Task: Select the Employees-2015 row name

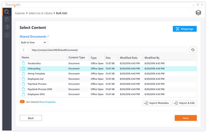Action: click(36, 94)
